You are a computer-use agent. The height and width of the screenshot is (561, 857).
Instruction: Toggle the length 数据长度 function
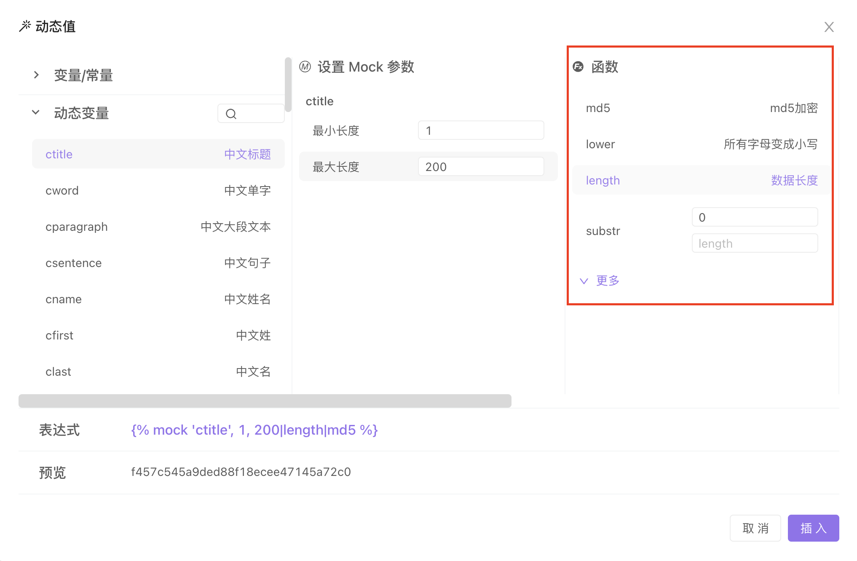[701, 180]
